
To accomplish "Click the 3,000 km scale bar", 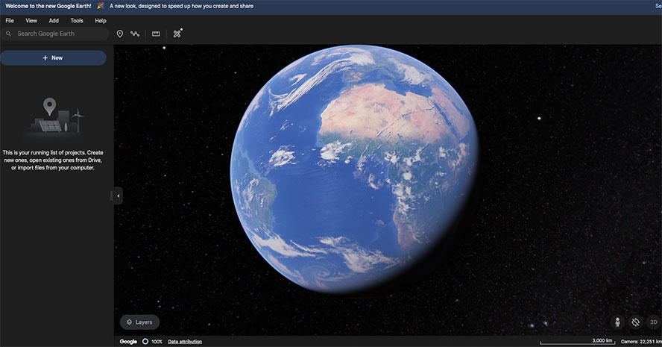I will coord(577,341).
